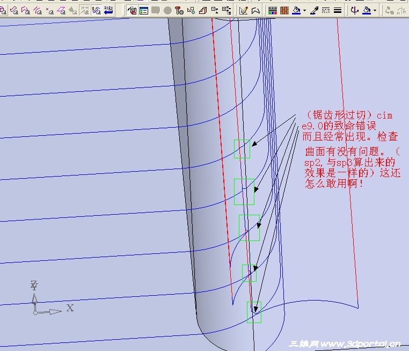409x351 pixels.
Task: Toggle the blue sketch-curve filter icon
Action: tap(96, 10)
